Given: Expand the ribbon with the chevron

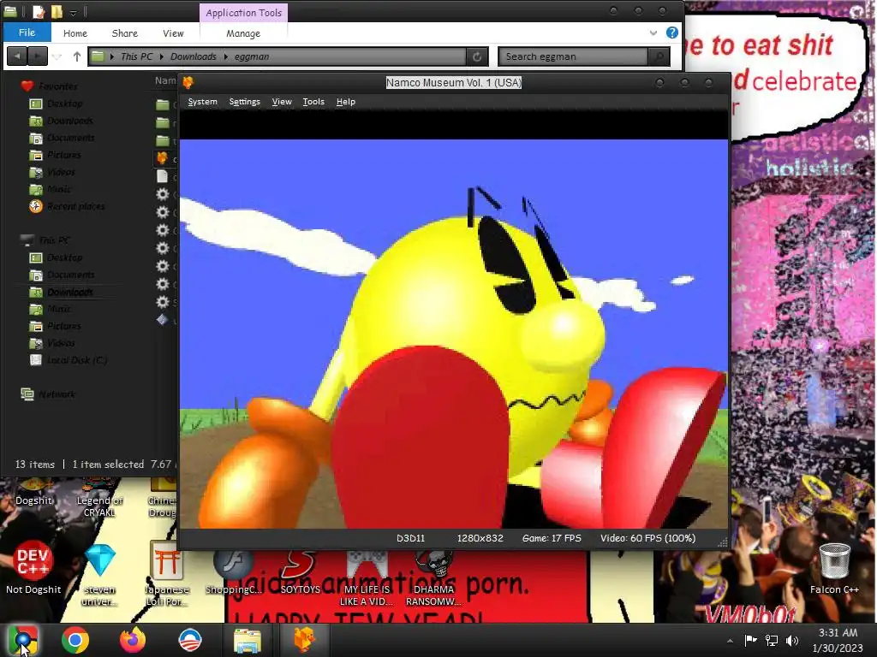Looking at the screenshot, I should pos(653,33).
